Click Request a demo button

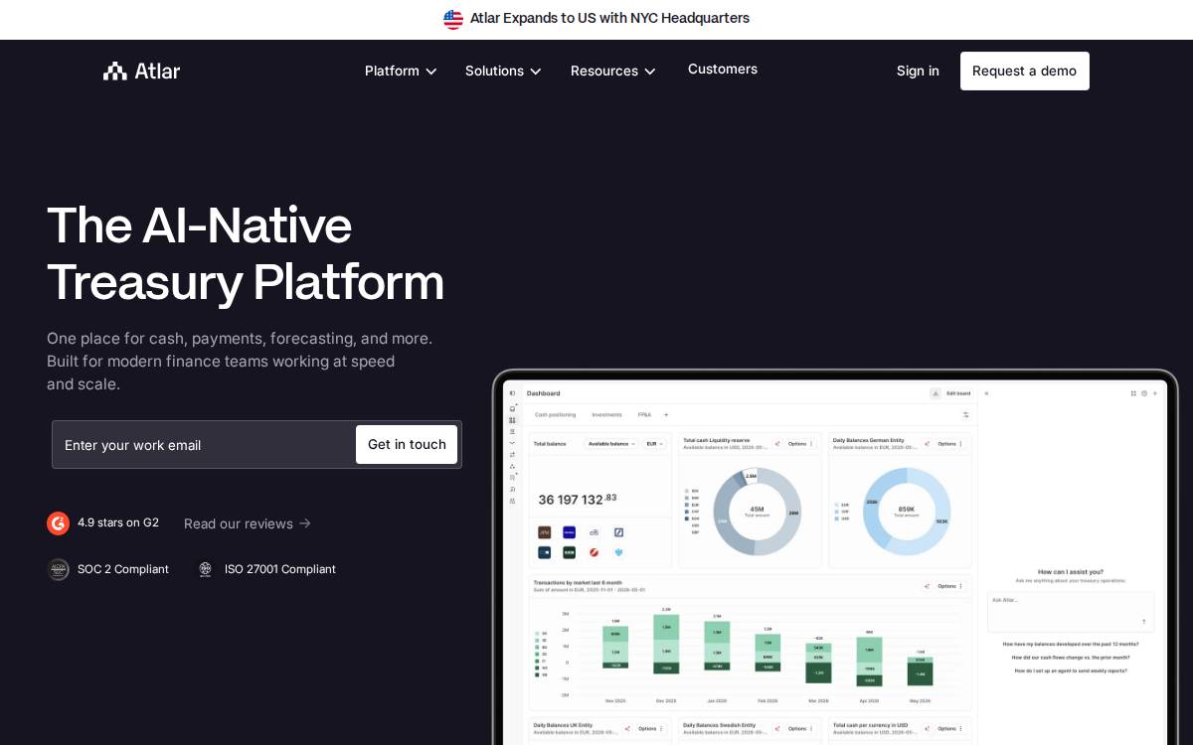point(1025,71)
